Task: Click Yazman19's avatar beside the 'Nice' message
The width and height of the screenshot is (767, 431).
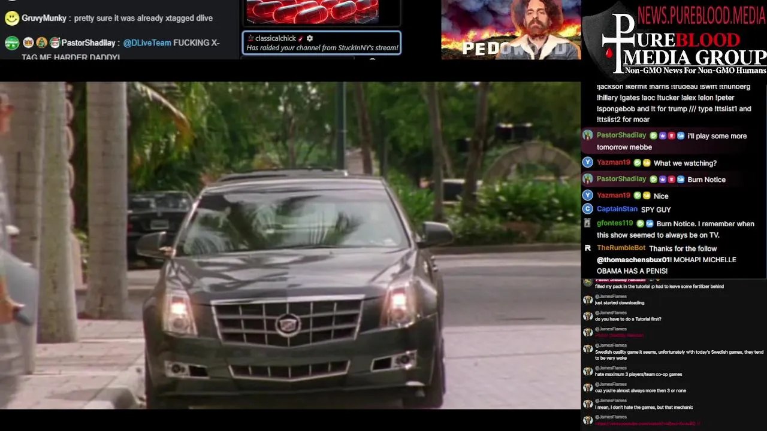Action: coord(588,195)
